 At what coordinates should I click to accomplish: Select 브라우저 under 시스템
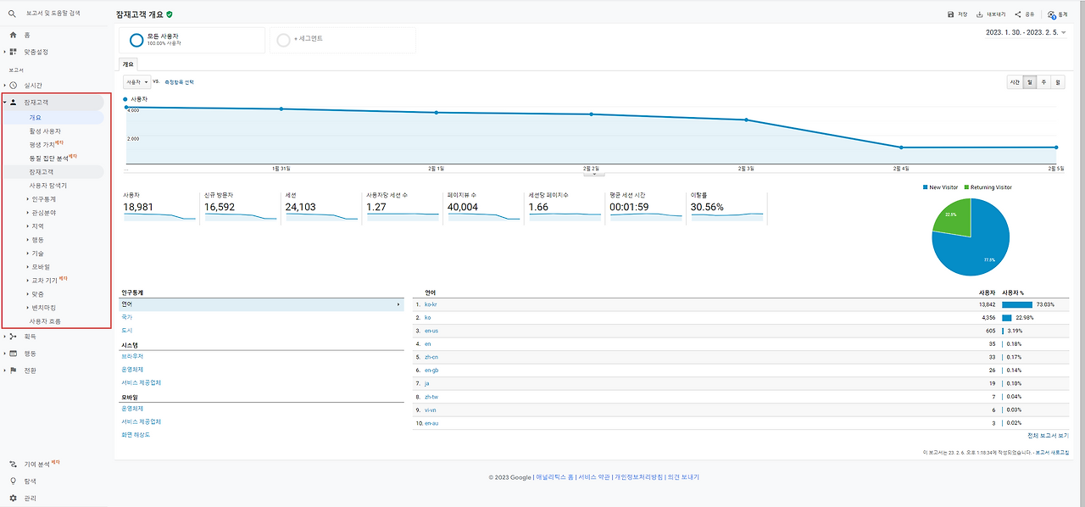tap(132, 357)
